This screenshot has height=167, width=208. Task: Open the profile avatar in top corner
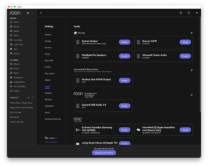pyautogui.click(x=197, y=13)
